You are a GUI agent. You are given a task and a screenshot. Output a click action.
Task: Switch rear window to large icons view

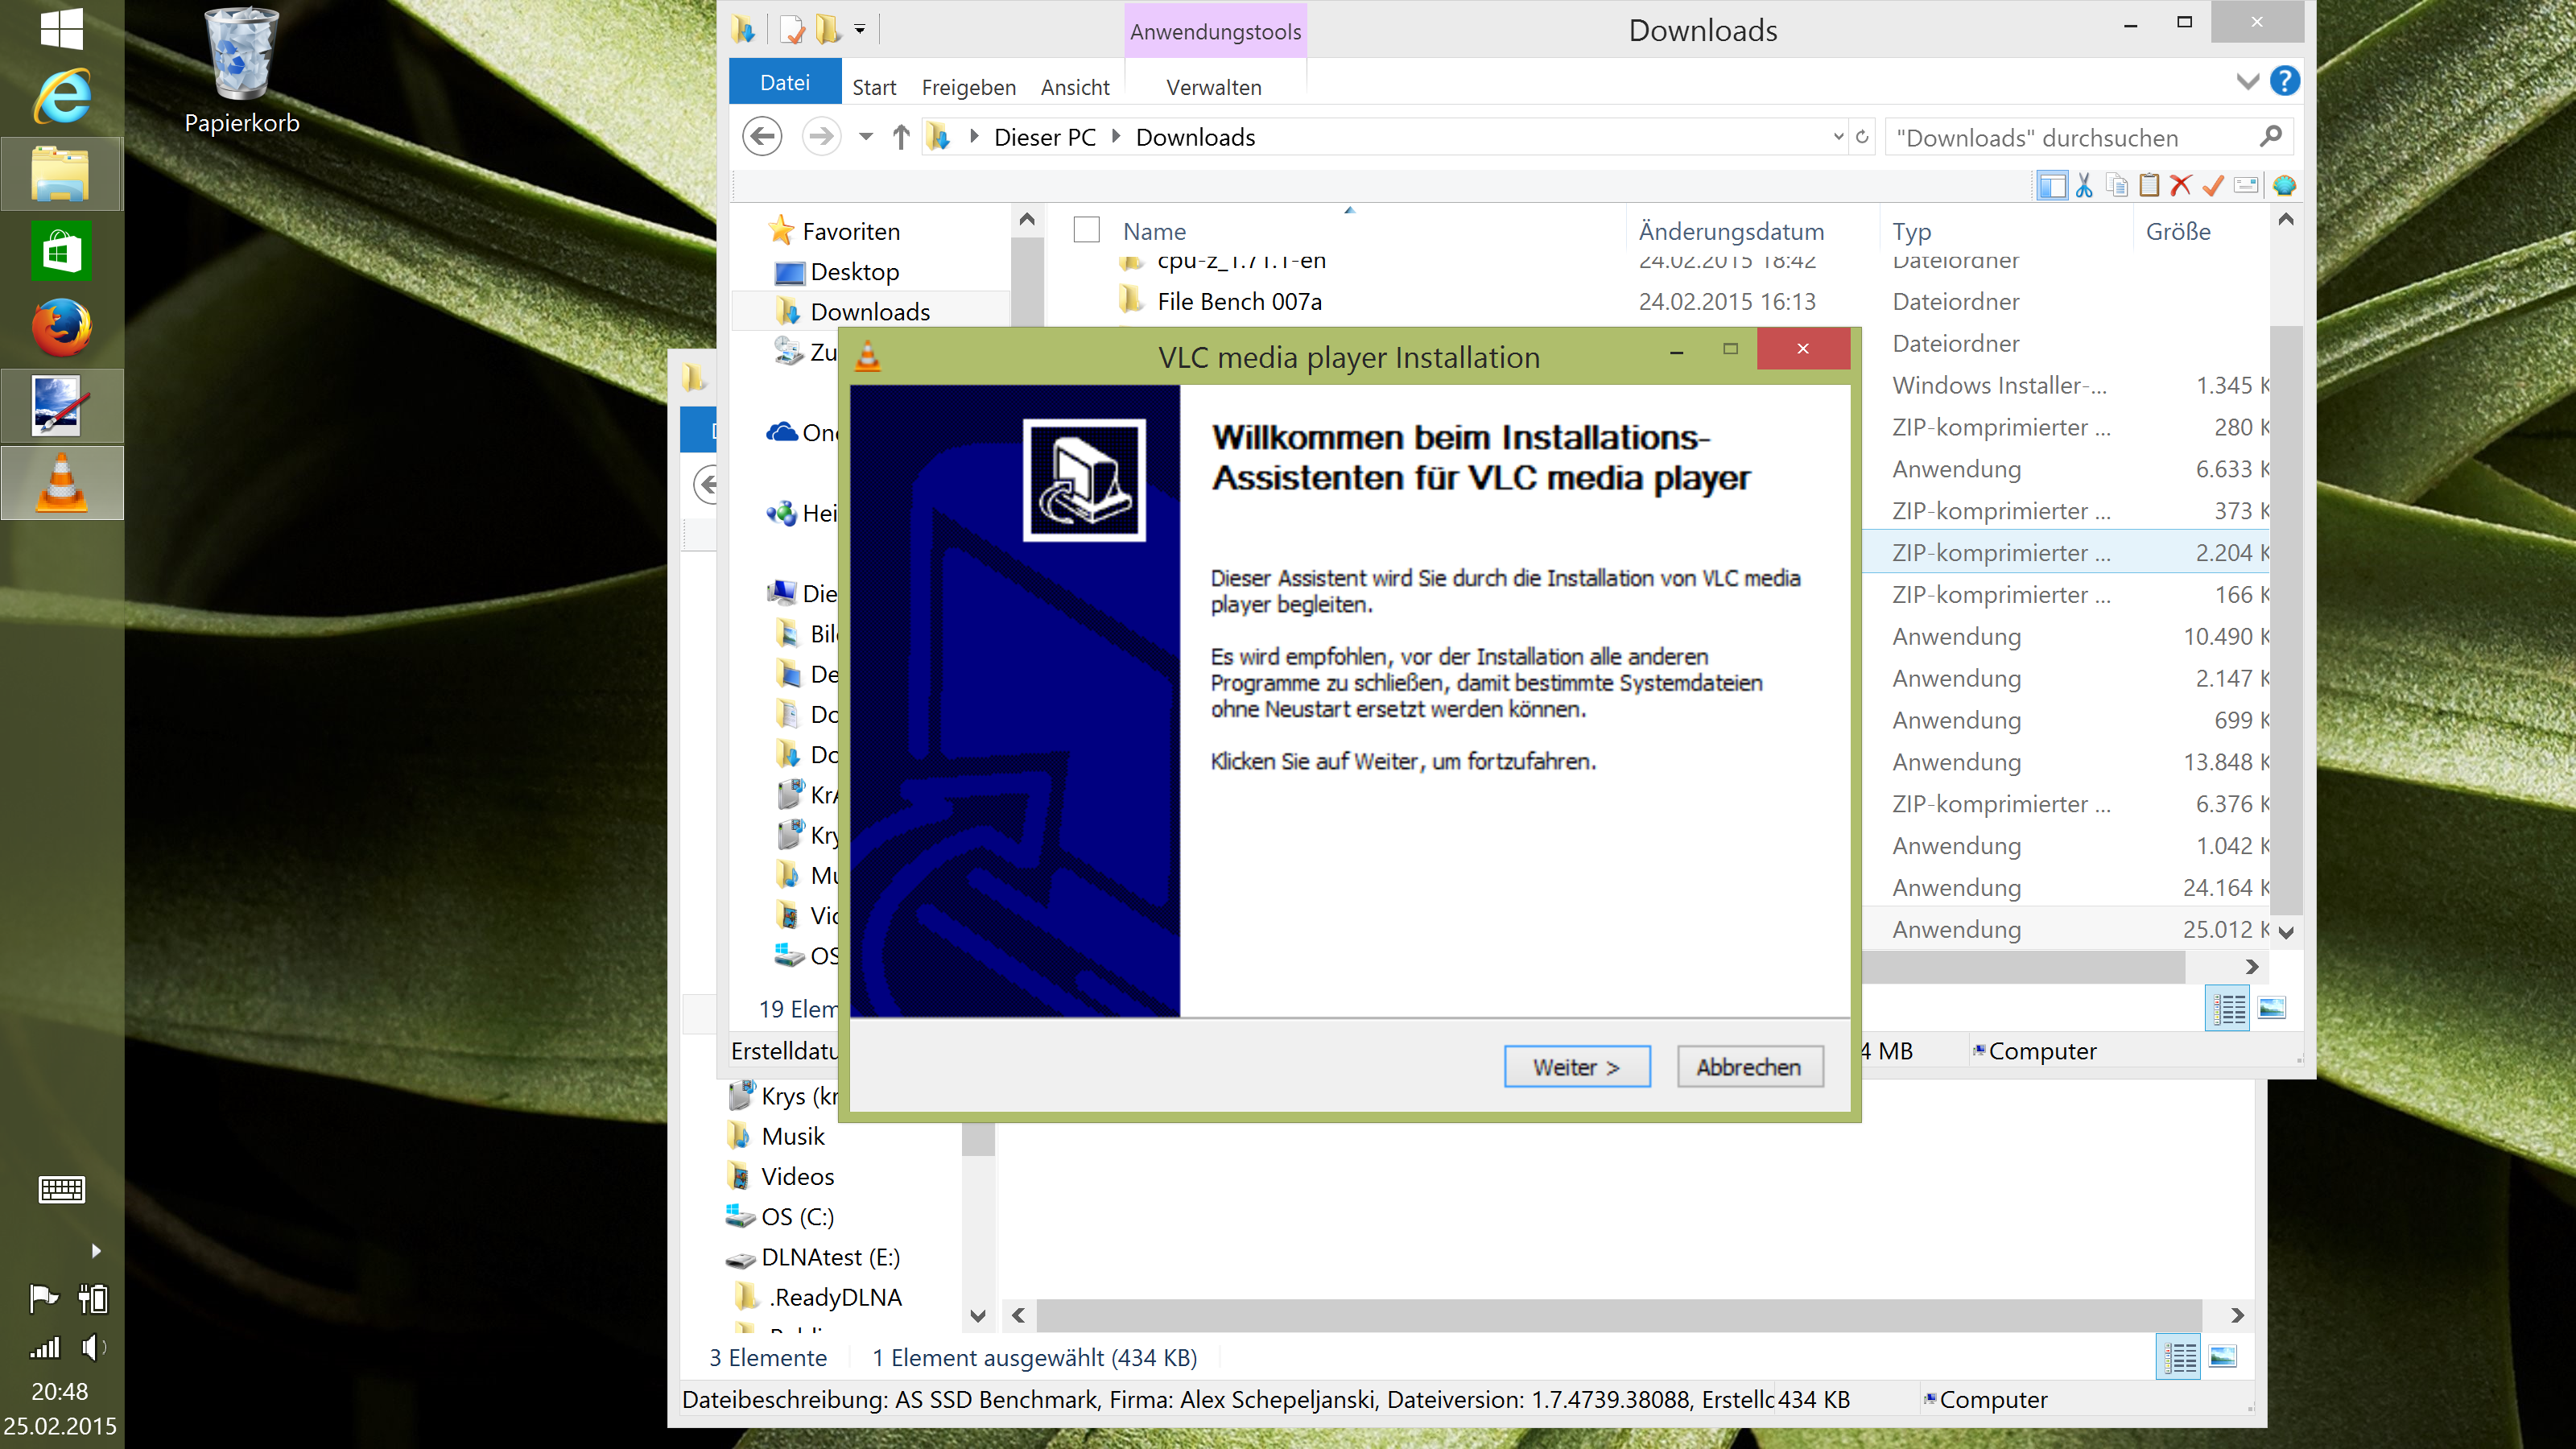(x=2223, y=1357)
